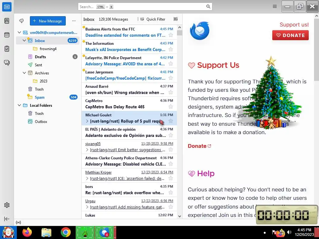Star the Arnaud Barré message
Image resolution: width=319 pixels, height=239 pixels.
[171, 92]
